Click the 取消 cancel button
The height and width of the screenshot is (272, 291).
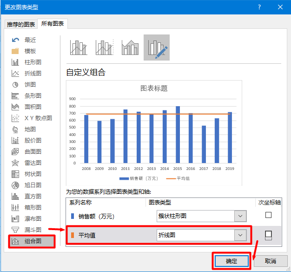(271, 261)
